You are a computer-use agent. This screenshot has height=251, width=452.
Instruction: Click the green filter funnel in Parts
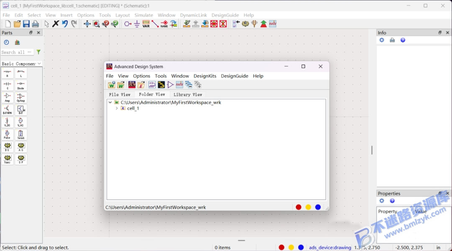[39, 52]
